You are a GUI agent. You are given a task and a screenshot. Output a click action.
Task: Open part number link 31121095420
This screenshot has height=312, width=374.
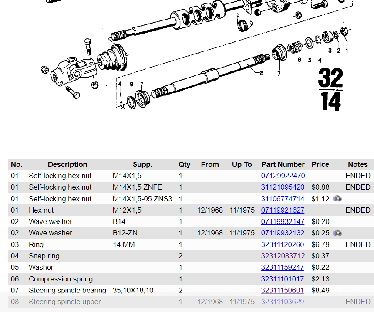(283, 187)
